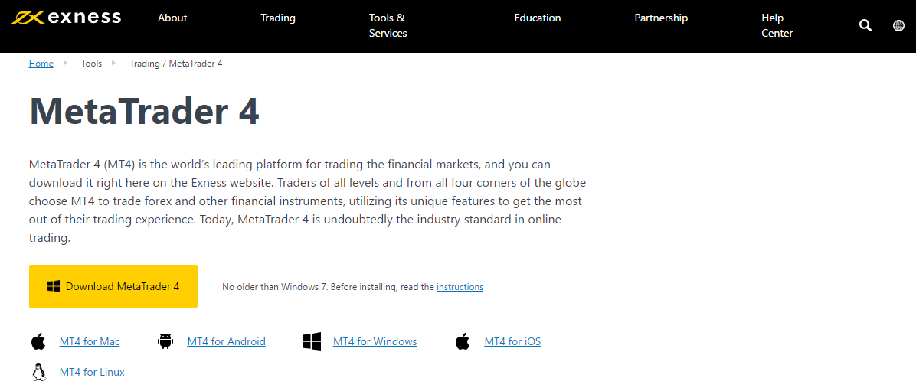Open the Trading menu
The width and height of the screenshot is (916, 388).
278,18
